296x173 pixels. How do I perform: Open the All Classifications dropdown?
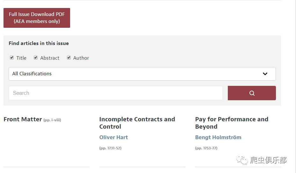point(142,74)
